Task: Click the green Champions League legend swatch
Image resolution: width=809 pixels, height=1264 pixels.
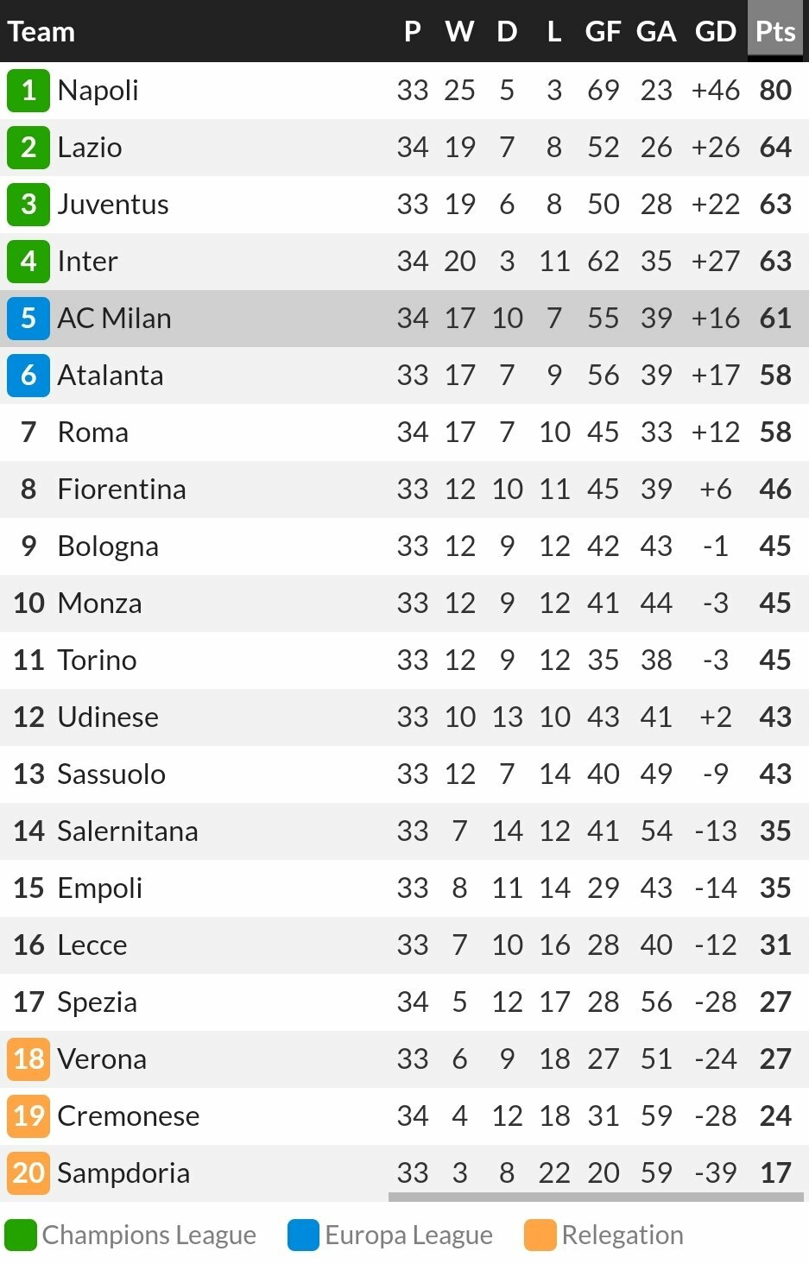Action: [21, 1235]
